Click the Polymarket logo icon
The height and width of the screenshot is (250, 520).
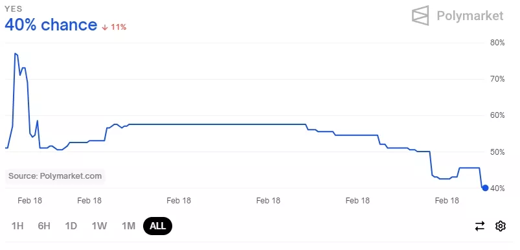click(x=420, y=16)
